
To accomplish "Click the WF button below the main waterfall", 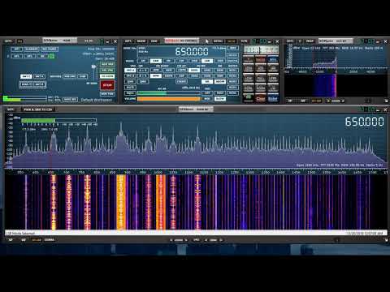I will [24, 240].
